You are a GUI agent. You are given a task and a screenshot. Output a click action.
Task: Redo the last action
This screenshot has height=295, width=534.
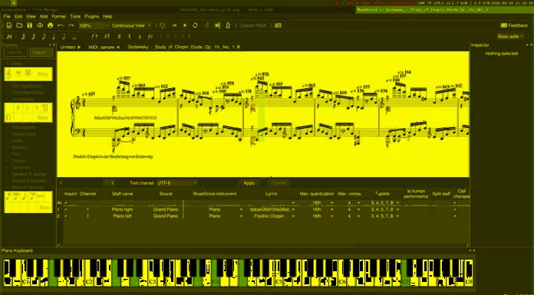pos(71,25)
